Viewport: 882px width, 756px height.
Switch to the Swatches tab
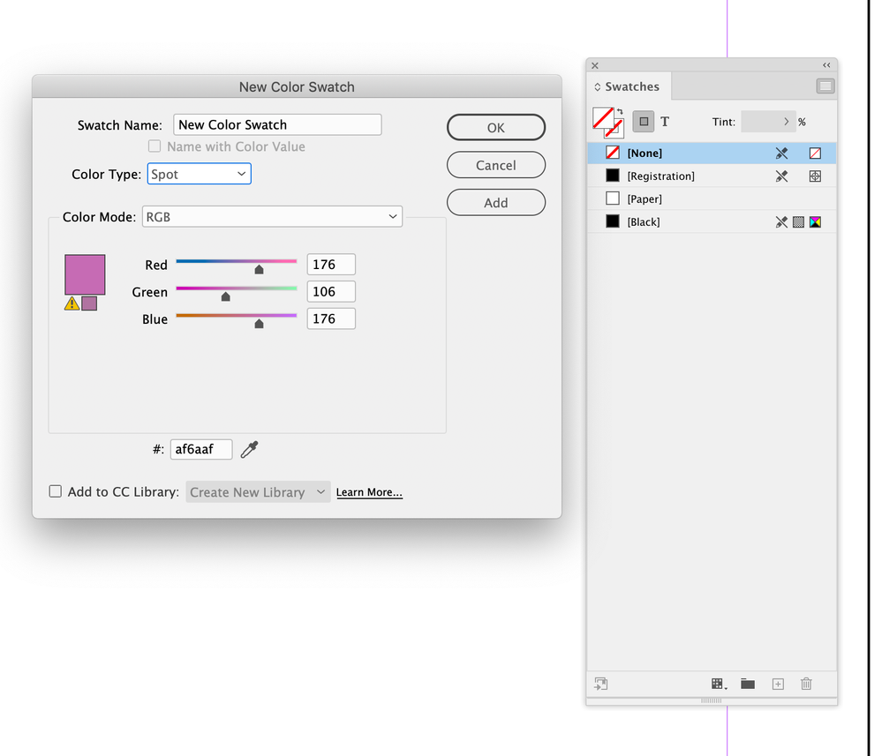click(x=628, y=86)
